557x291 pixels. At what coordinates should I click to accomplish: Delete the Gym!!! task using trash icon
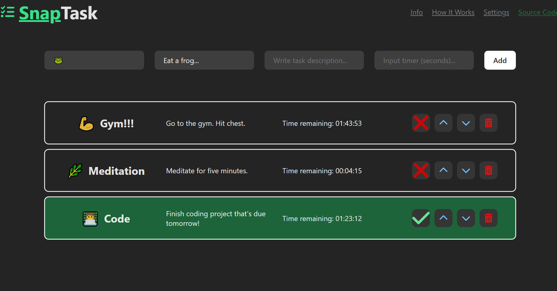[488, 123]
